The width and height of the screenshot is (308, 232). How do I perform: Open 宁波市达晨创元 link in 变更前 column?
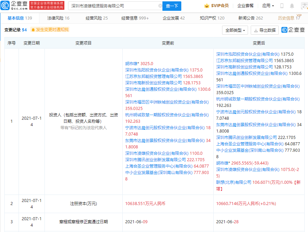165,128
